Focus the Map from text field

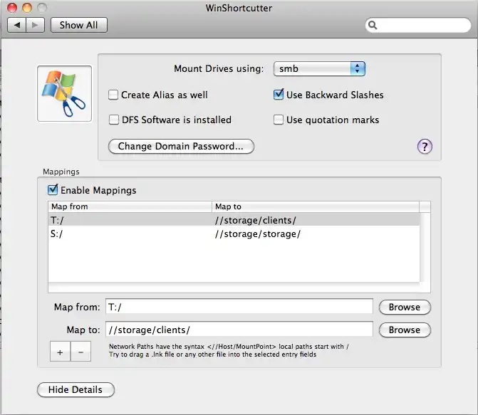pos(239,307)
